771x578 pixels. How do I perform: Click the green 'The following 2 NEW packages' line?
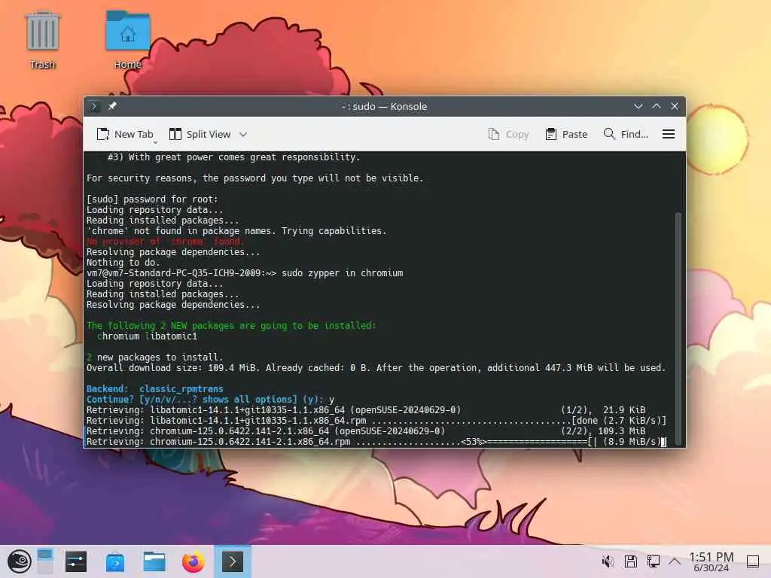point(231,325)
